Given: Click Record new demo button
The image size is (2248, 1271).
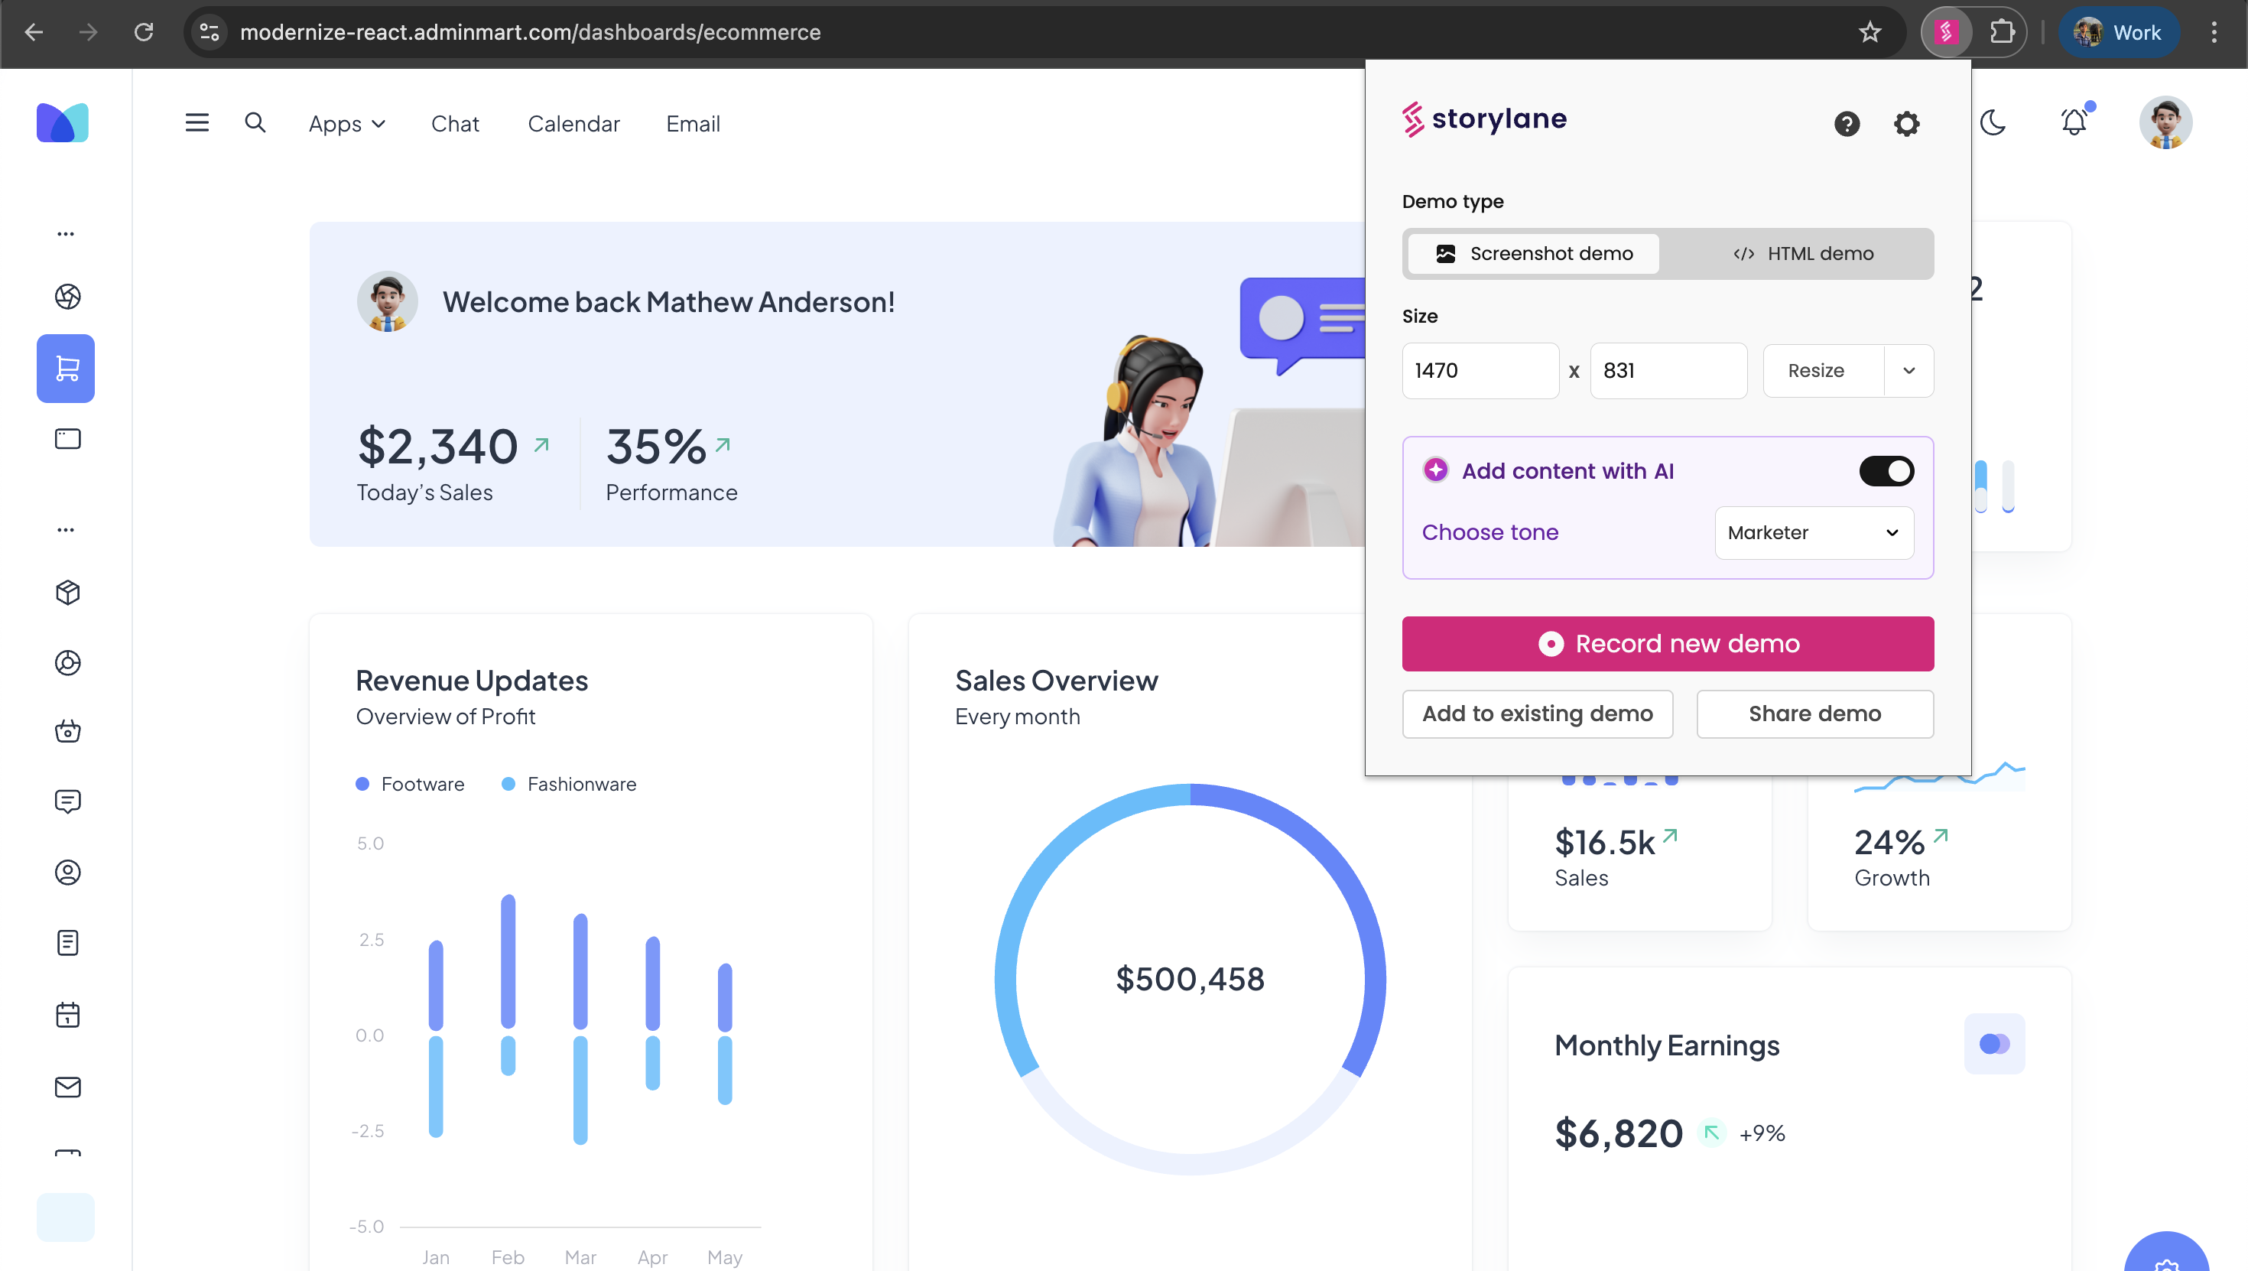Looking at the screenshot, I should point(1668,644).
